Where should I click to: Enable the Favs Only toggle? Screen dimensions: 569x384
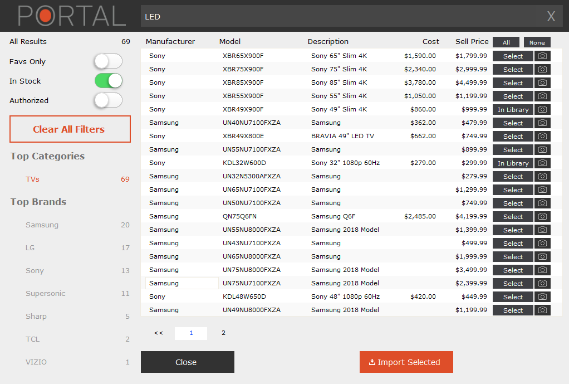pos(108,61)
